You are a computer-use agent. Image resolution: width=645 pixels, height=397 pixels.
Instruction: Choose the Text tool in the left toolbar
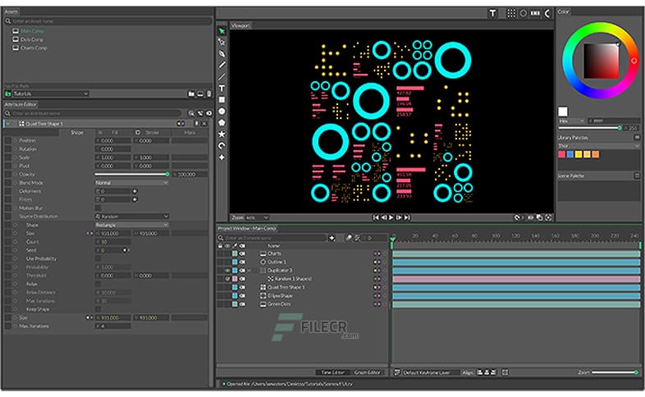click(x=222, y=88)
